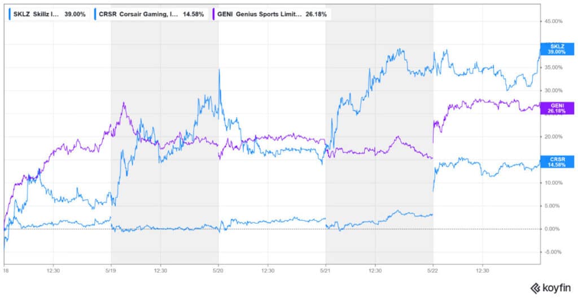This screenshot has width=578, height=298.
Task: Click the koyfin logo
Action: tap(550, 288)
